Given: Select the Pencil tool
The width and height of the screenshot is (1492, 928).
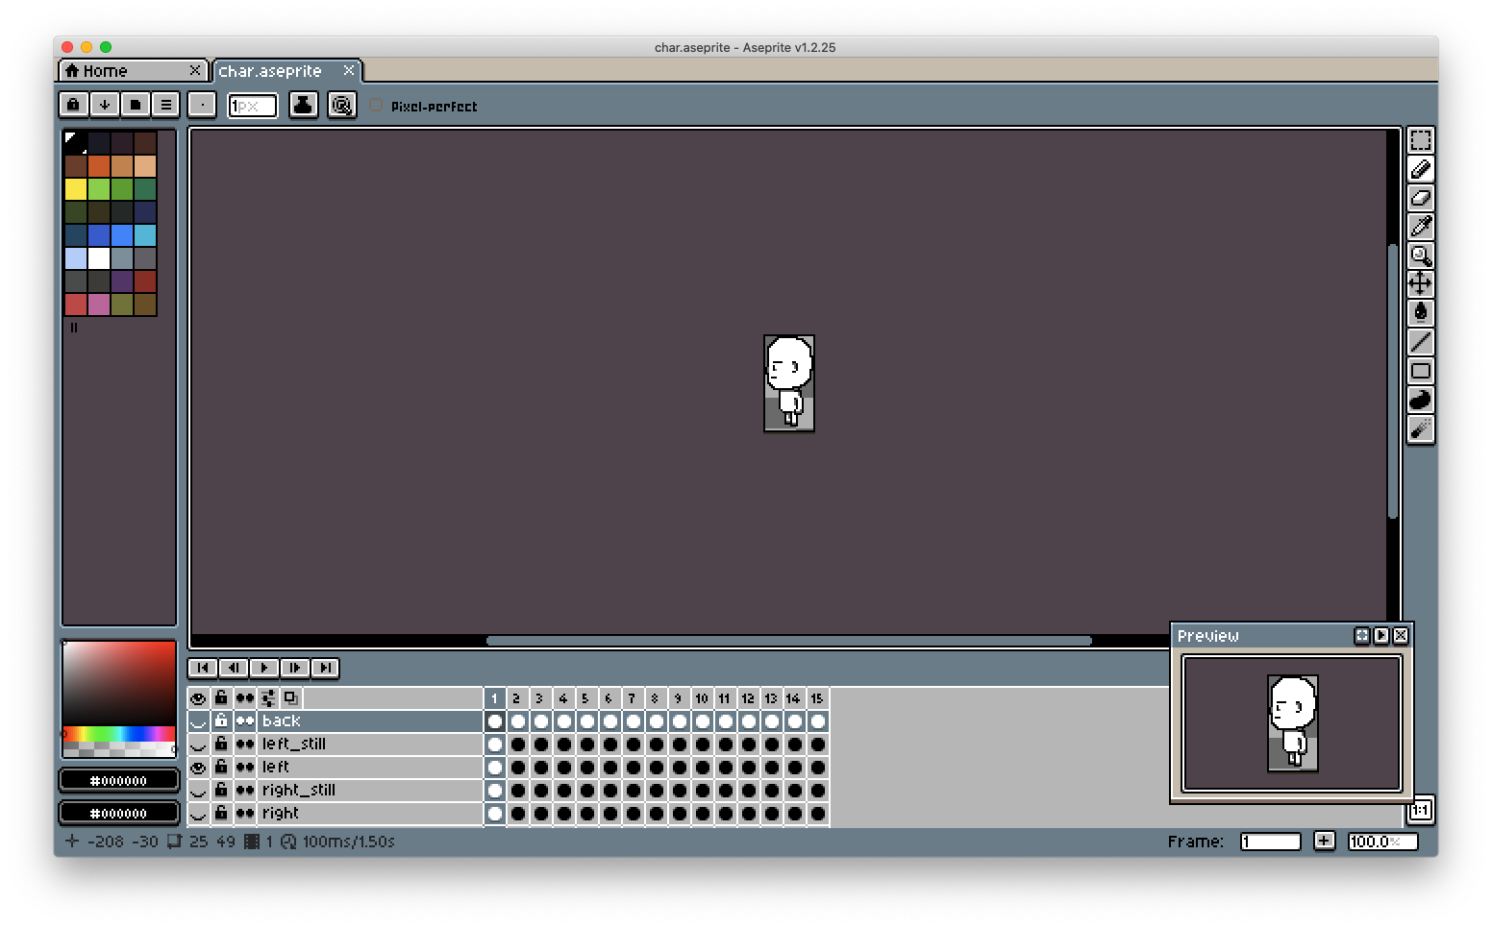Looking at the screenshot, I should (1421, 168).
